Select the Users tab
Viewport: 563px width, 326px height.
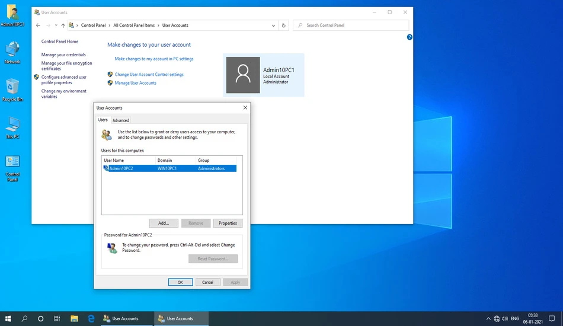coord(103,120)
